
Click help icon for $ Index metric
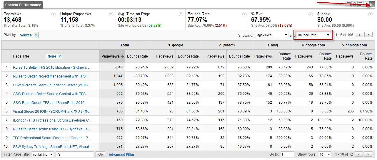372,14
